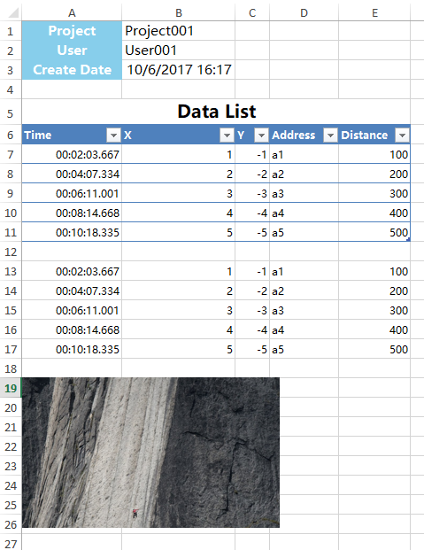The width and height of the screenshot is (424, 550).
Task: Open the Address column filter dropdown
Action: pyautogui.click(x=330, y=135)
